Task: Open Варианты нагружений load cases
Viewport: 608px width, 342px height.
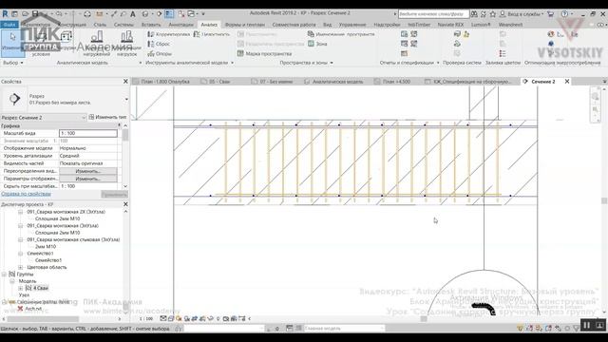Action: point(97,44)
